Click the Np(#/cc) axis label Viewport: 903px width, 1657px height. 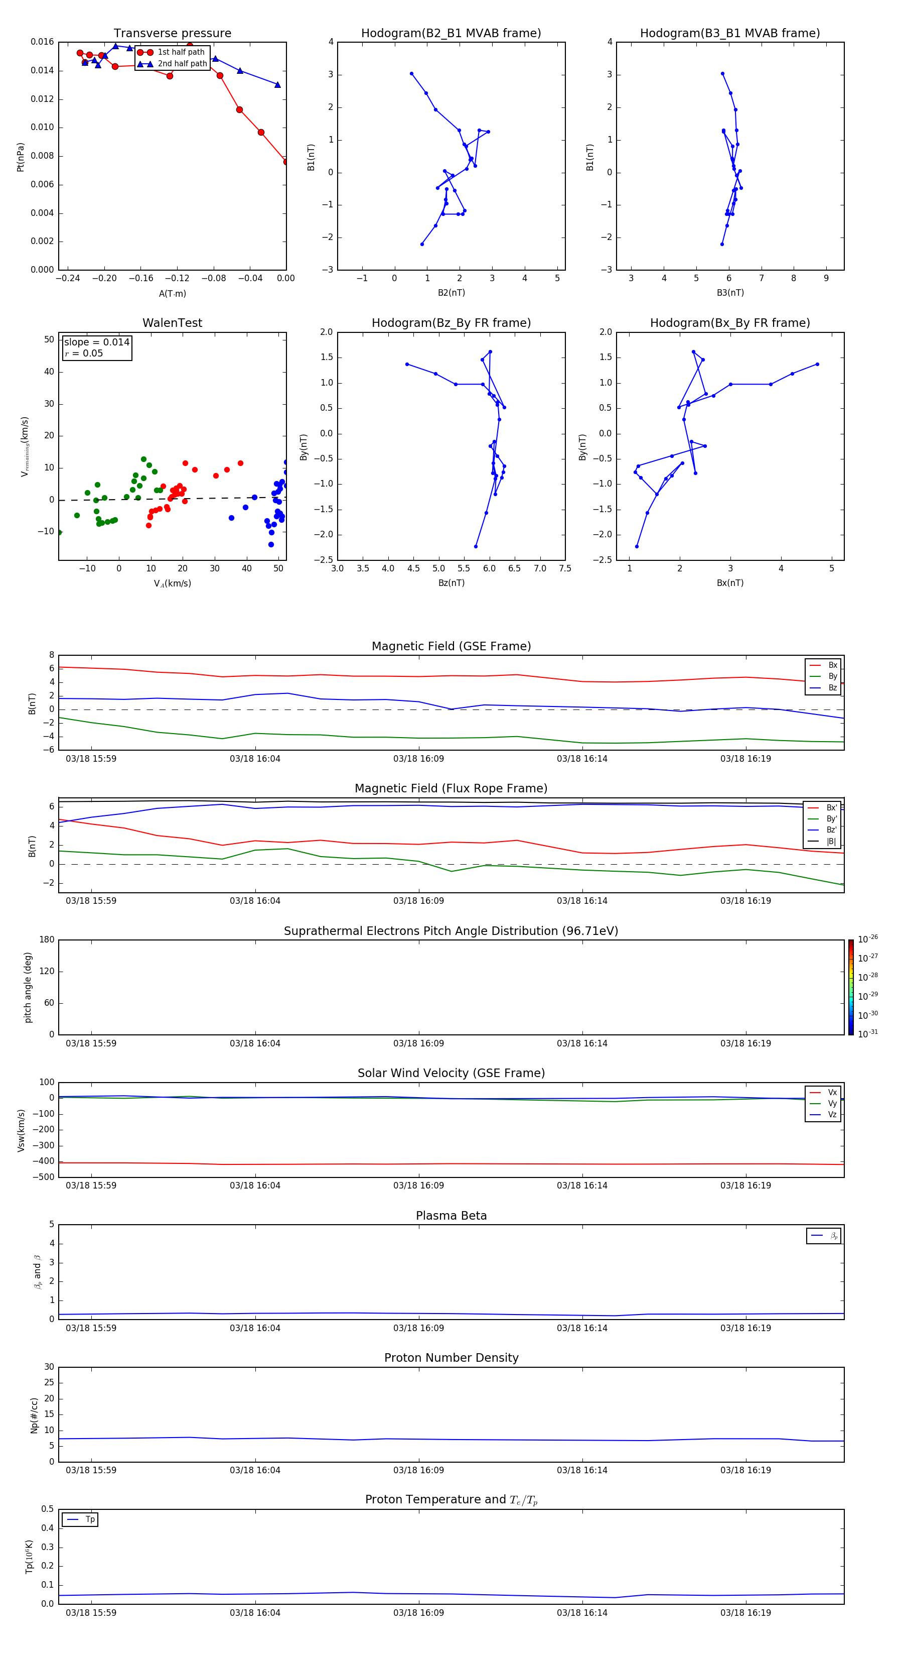[x=35, y=1415]
